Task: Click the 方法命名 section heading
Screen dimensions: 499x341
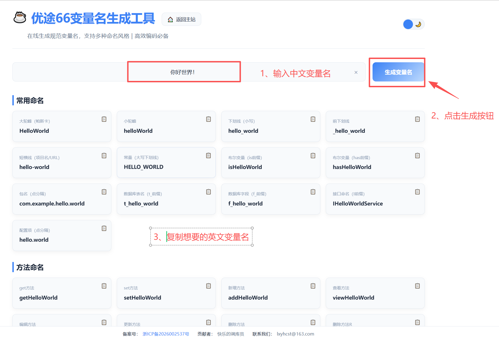Action: tap(30, 267)
